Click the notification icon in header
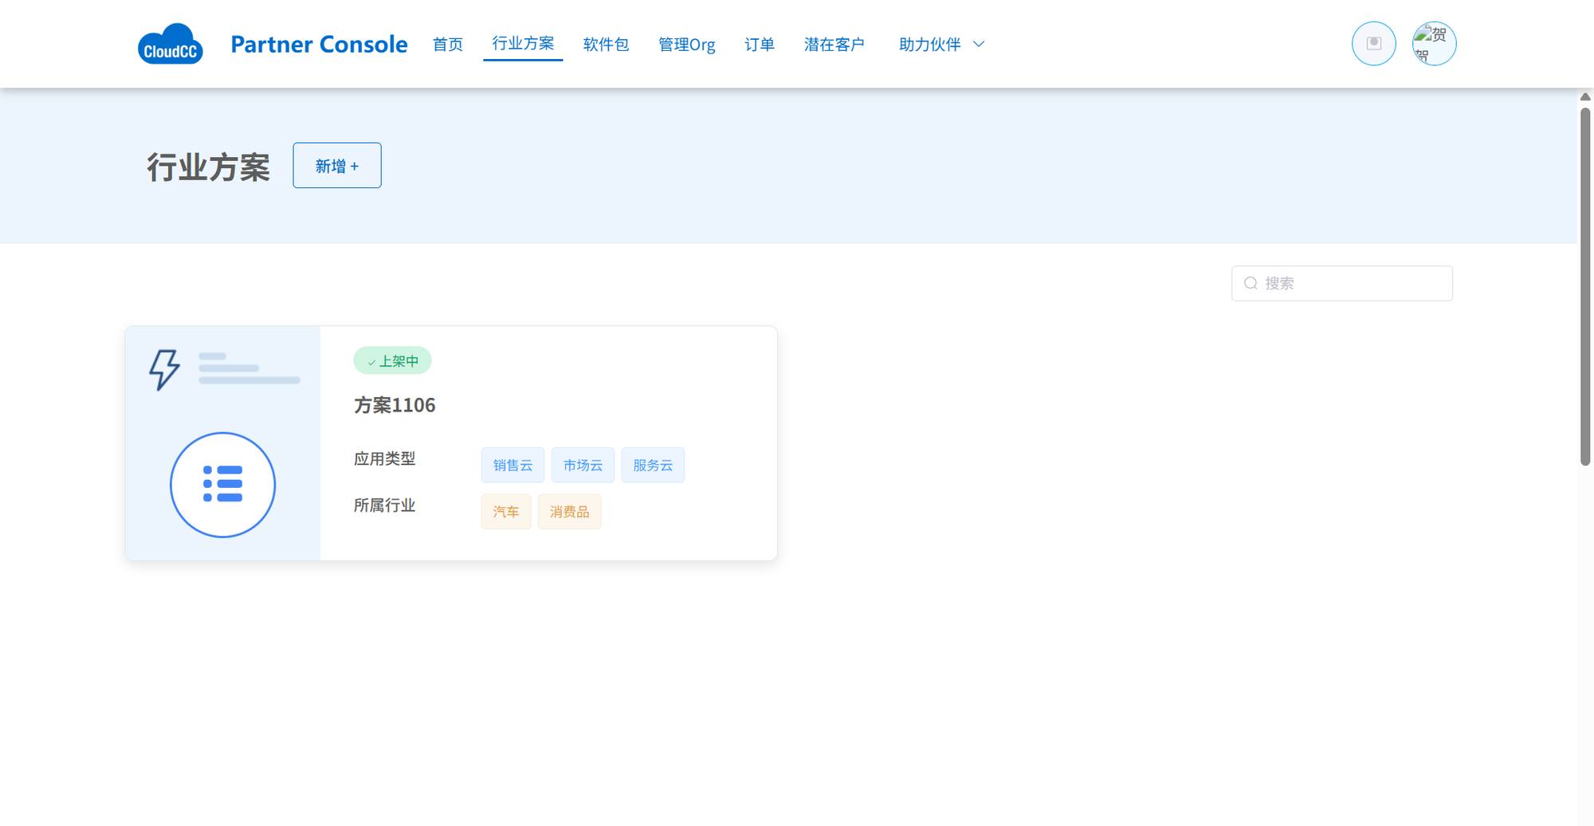The width and height of the screenshot is (1594, 826). (1373, 44)
